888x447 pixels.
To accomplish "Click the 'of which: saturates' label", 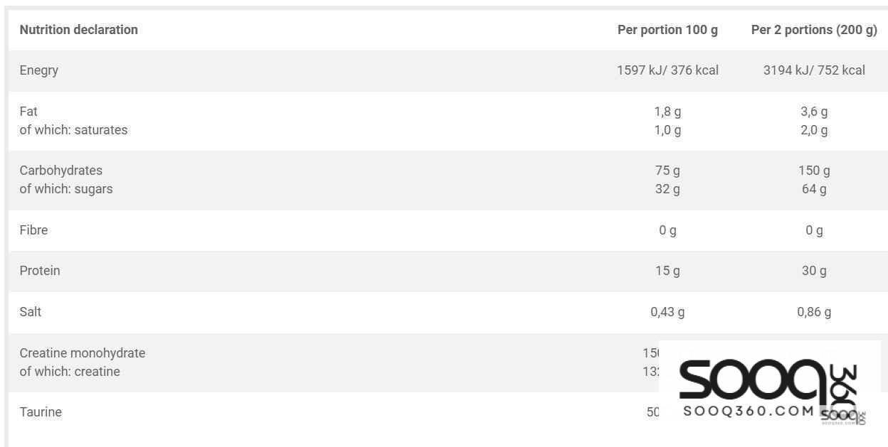I will [x=73, y=130].
